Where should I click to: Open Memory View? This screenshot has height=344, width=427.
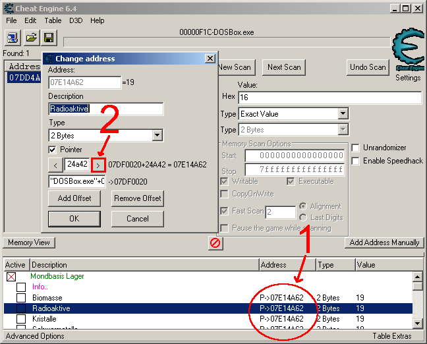pos(29,243)
